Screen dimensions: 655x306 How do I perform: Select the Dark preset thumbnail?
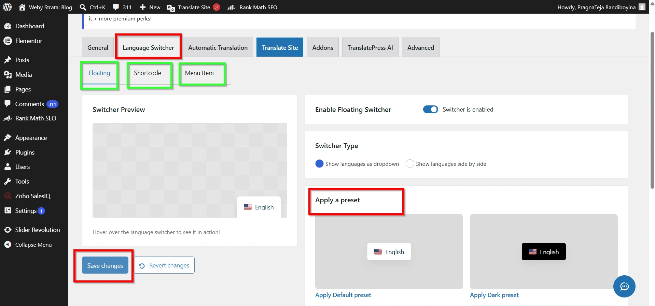(544, 251)
